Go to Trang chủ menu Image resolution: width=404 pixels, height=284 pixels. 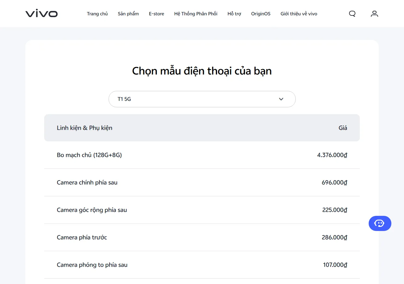coord(97,14)
